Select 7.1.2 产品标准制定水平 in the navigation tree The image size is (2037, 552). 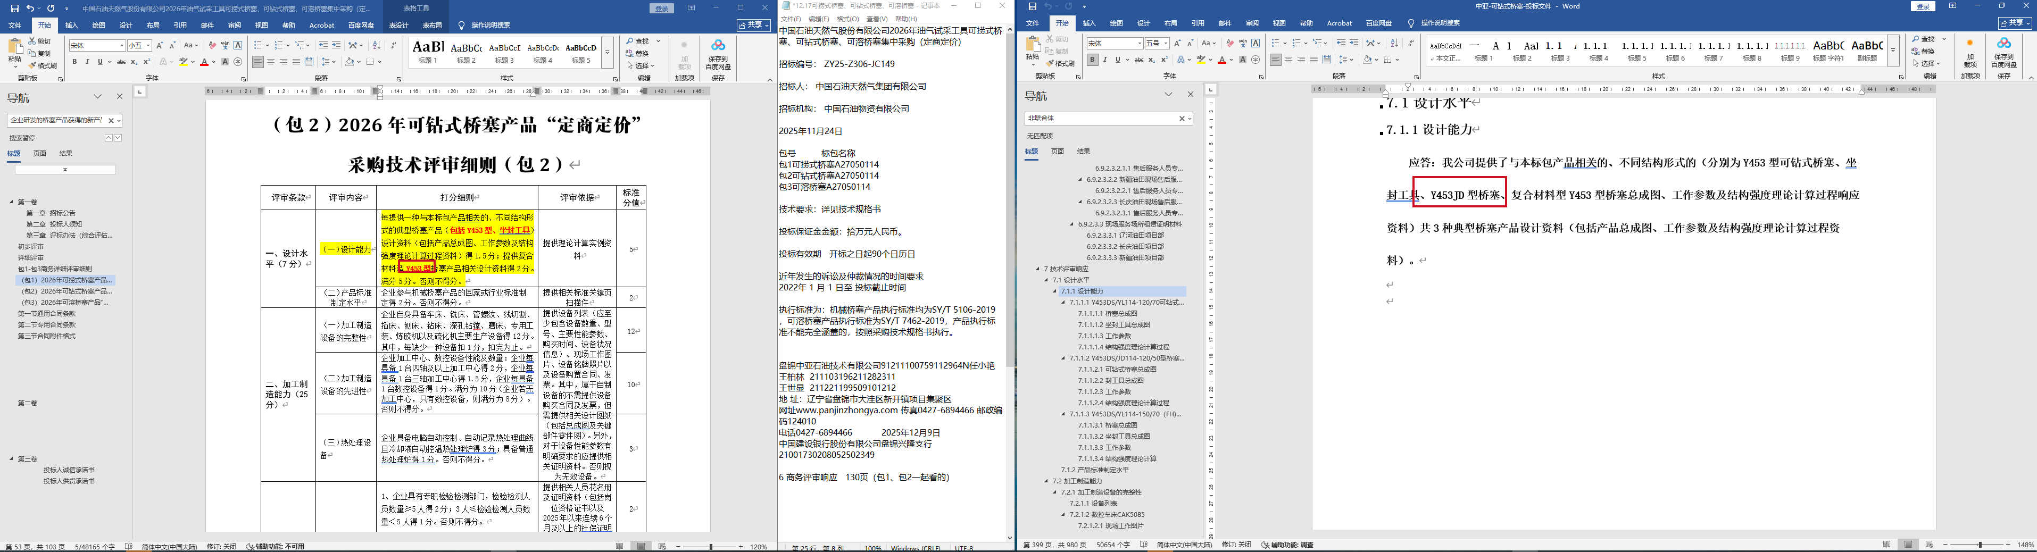pos(1094,470)
